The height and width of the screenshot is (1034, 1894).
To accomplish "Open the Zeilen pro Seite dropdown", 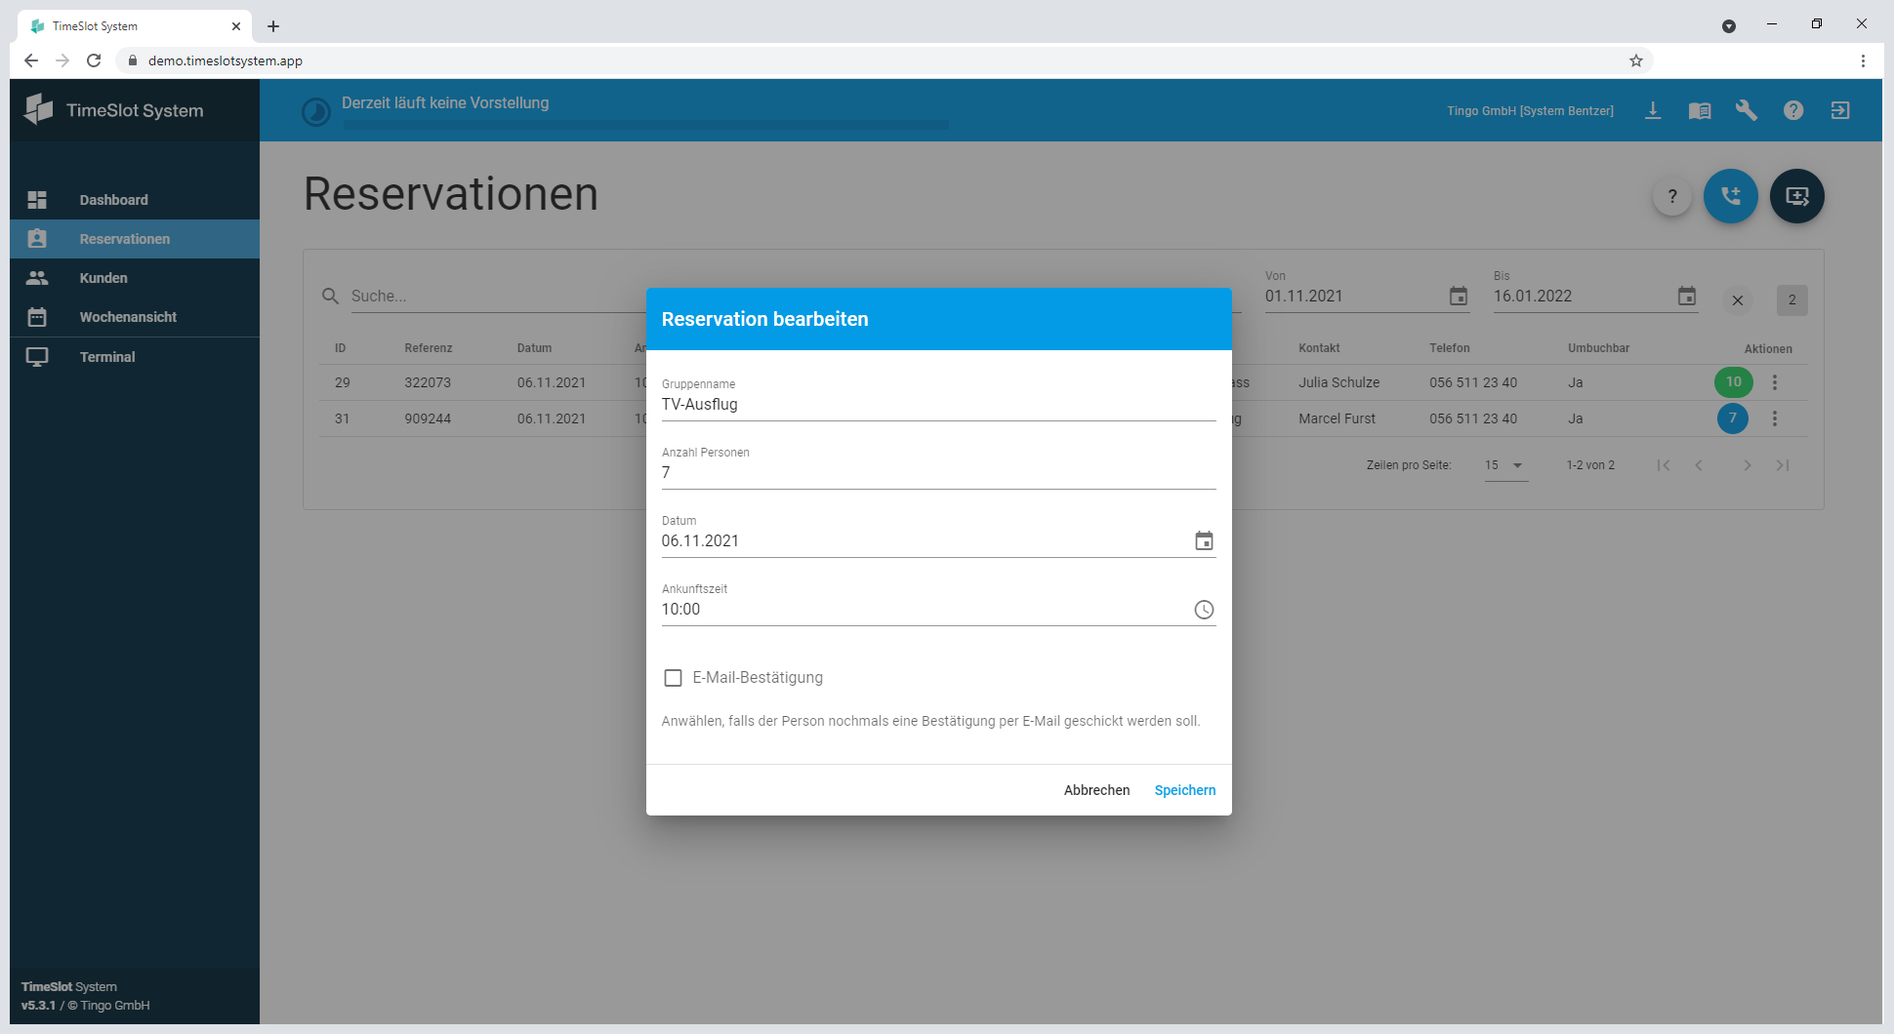I will click(x=1505, y=465).
